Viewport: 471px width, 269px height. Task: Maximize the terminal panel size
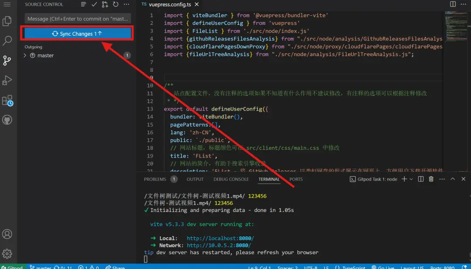[x=452, y=179]
